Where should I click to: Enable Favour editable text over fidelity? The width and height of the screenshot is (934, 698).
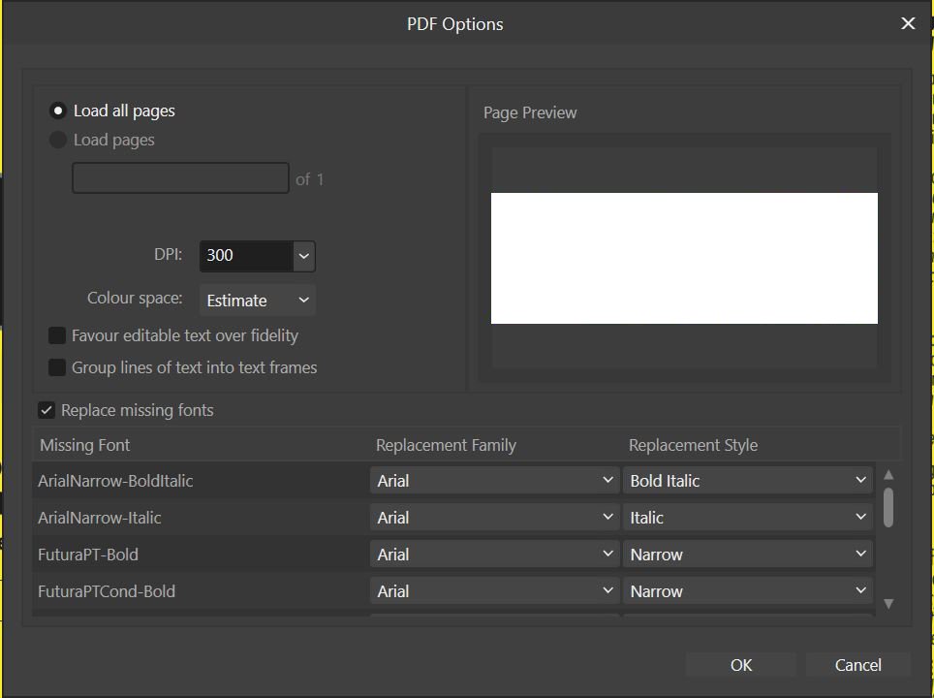point(57,335)
